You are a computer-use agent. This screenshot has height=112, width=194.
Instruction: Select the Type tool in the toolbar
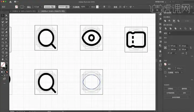2,26
